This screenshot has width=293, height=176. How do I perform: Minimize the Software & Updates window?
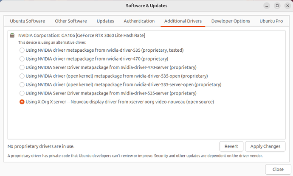coord(266,6)
